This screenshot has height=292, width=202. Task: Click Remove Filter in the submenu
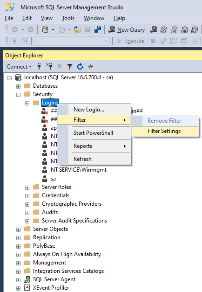click(165, 121)
